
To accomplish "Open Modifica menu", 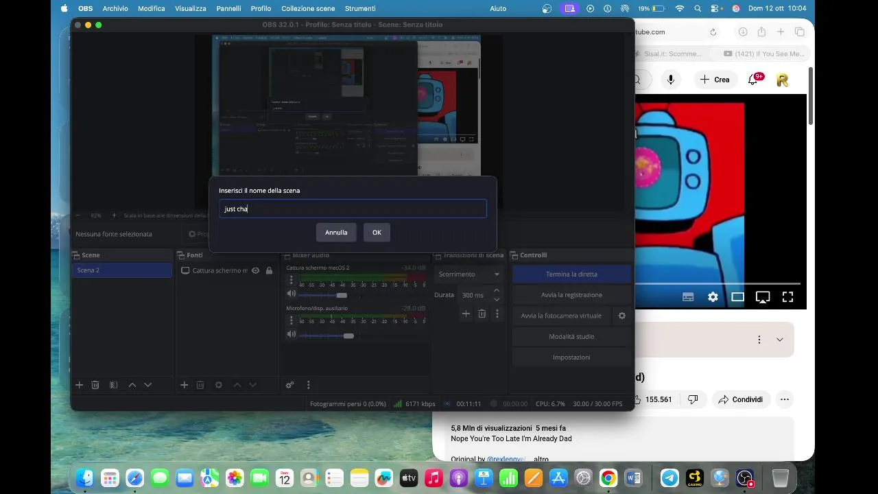I will point(151,8).
